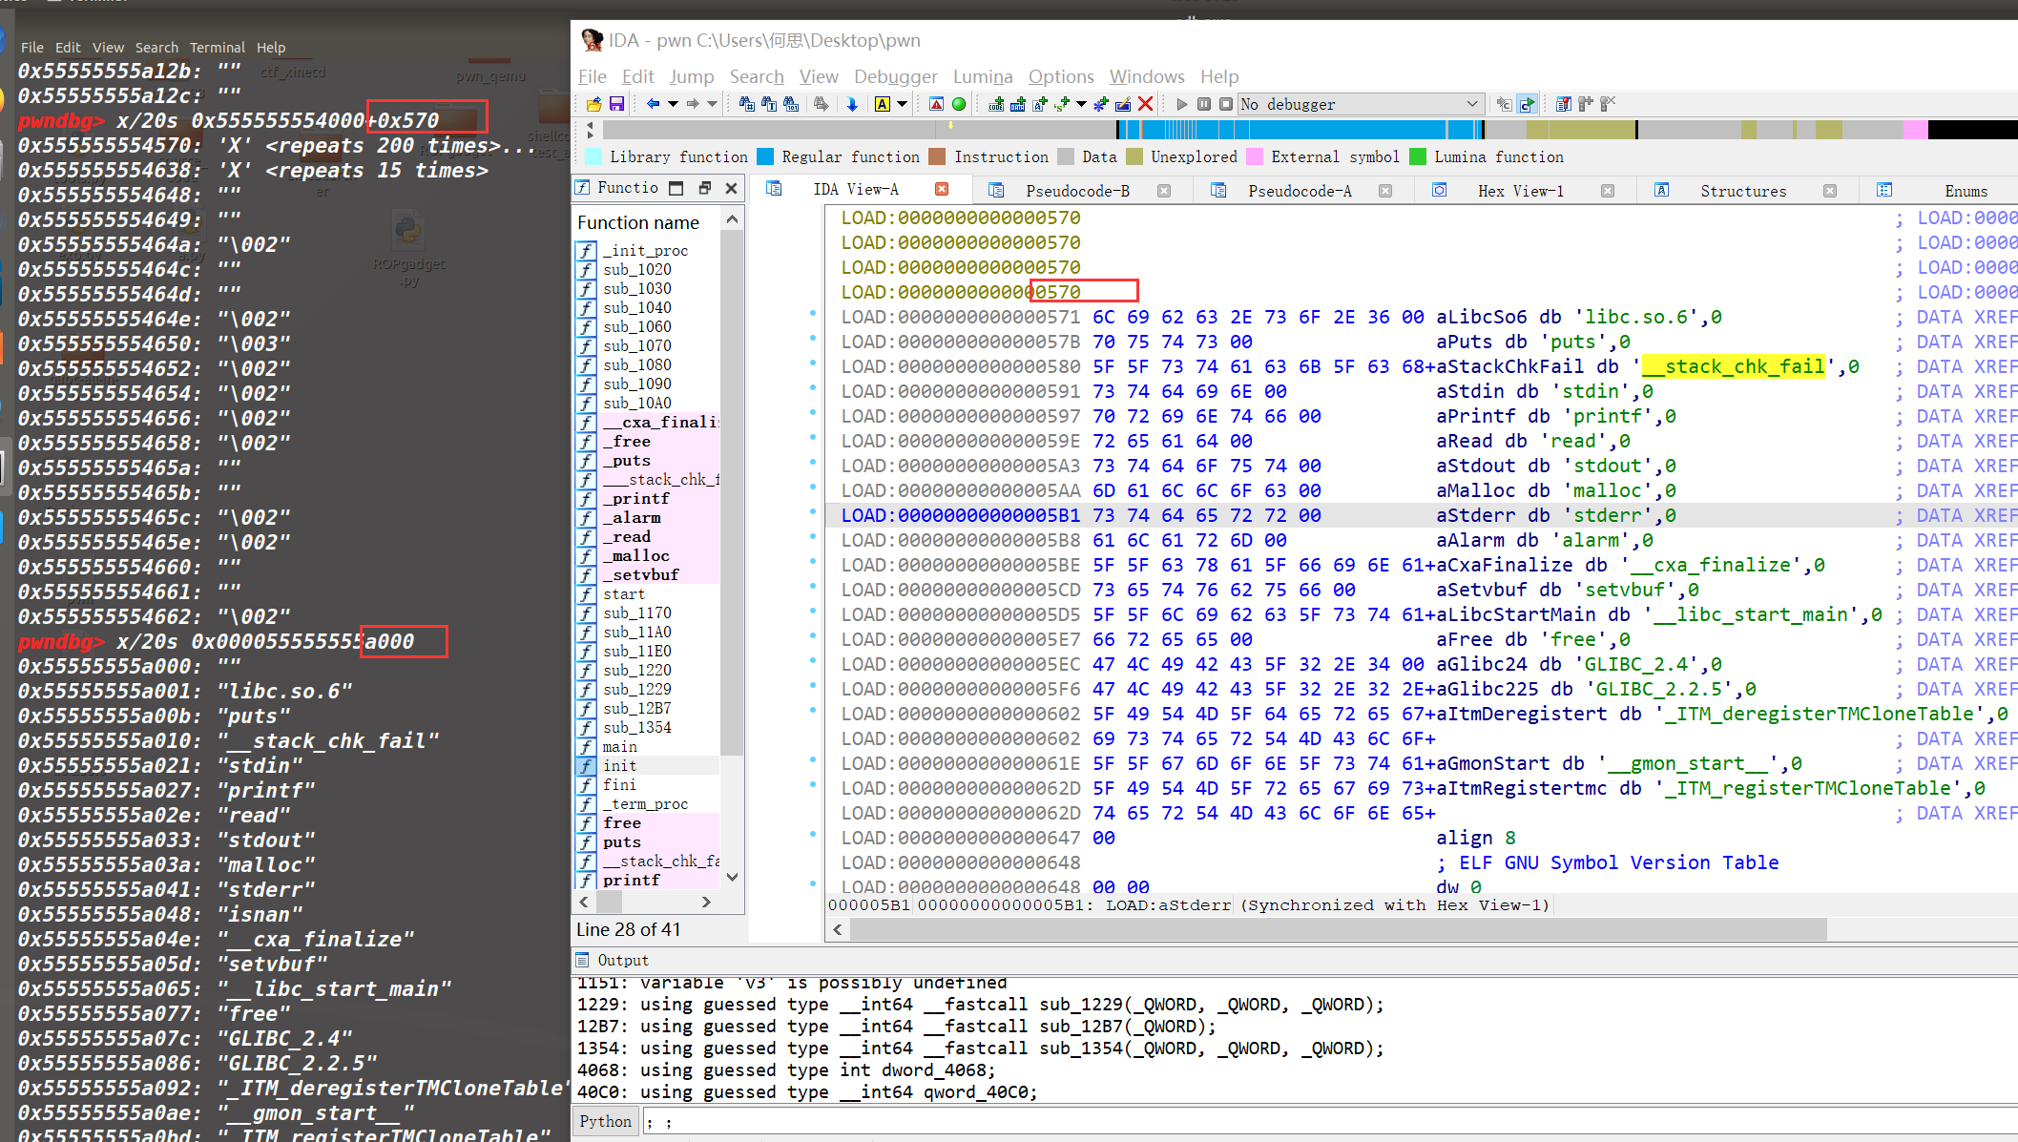The image size is (2018, 1142).
Task: Expand the dropdown beside the green S-plus icon
Action: pos(1081,104)
